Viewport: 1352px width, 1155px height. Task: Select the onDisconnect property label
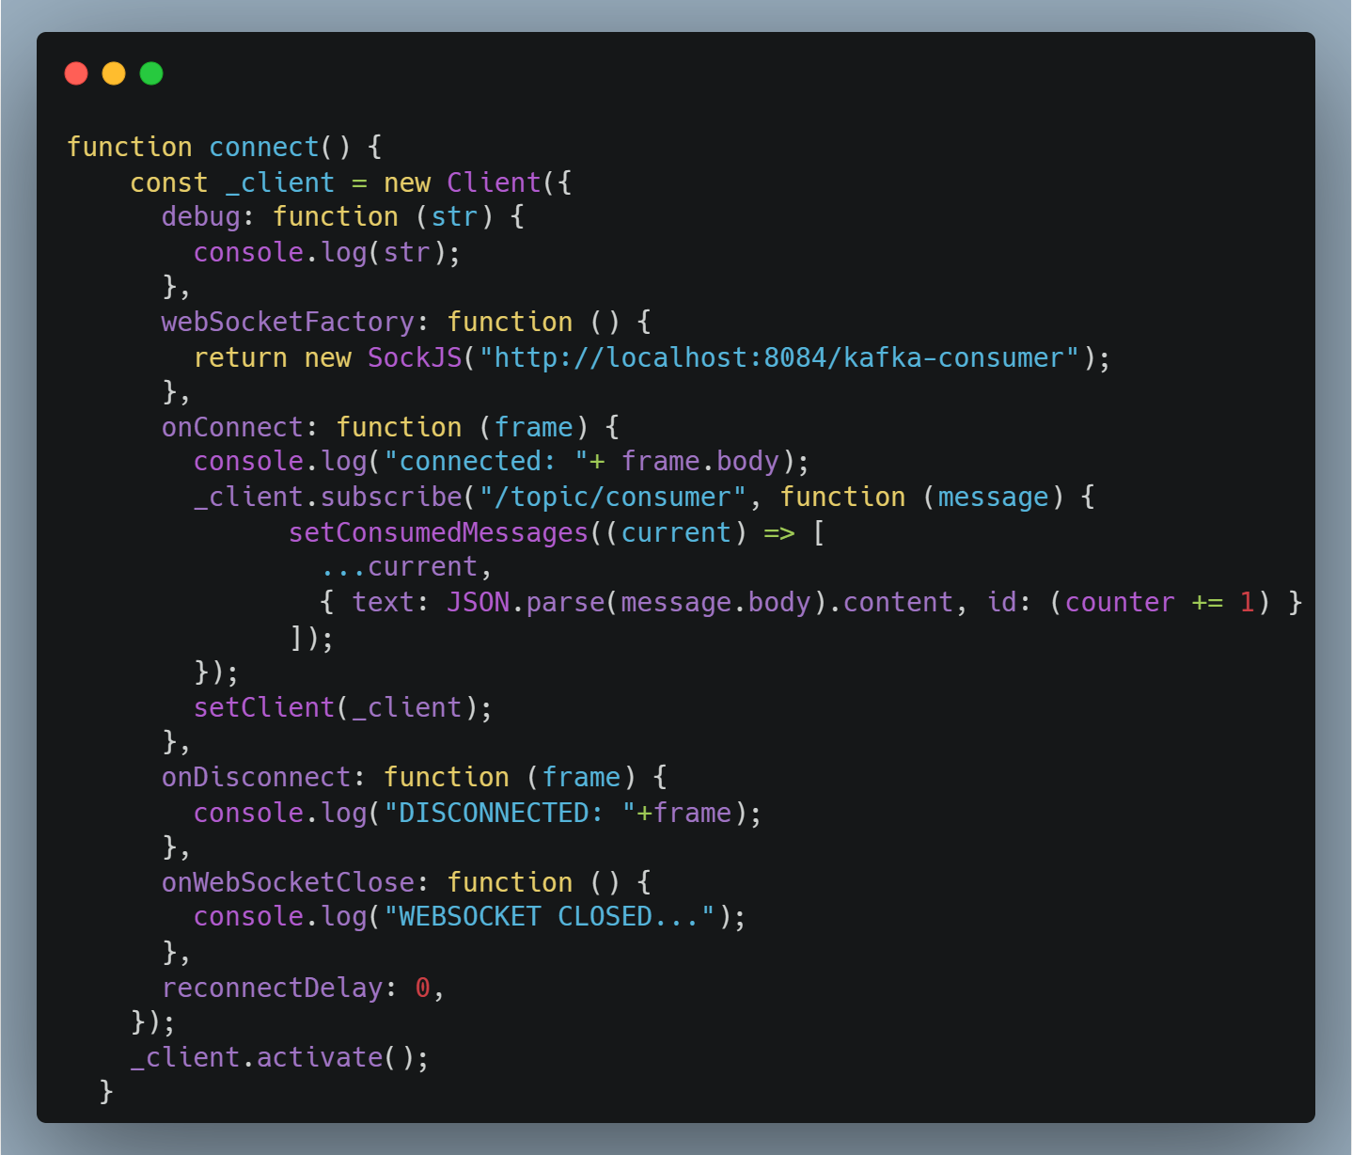pos(256,777)
